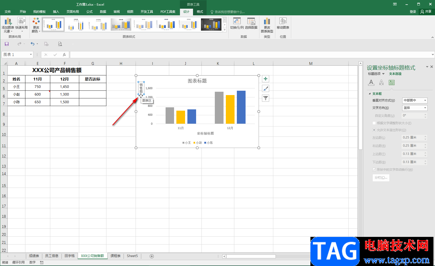Image resolution: width=435 pixels, height=266 pixels.
Task: Switch to the Sheet5 sheet tab
Action: pyautogui.click(x=132, y=256)
